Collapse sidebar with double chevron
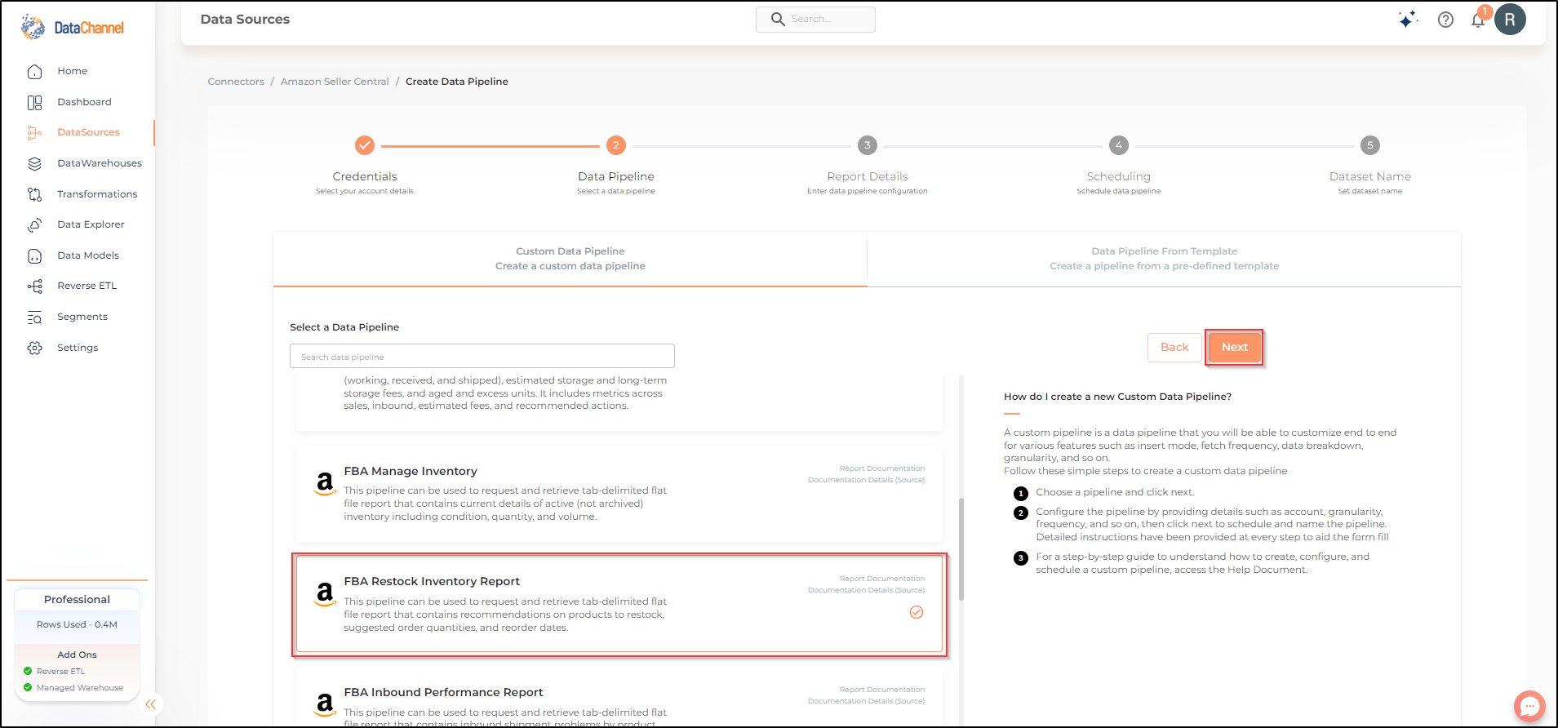Screen dimensions: 1558x728 click(150, 704)
